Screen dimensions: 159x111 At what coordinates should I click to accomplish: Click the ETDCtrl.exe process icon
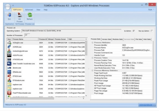9,76
